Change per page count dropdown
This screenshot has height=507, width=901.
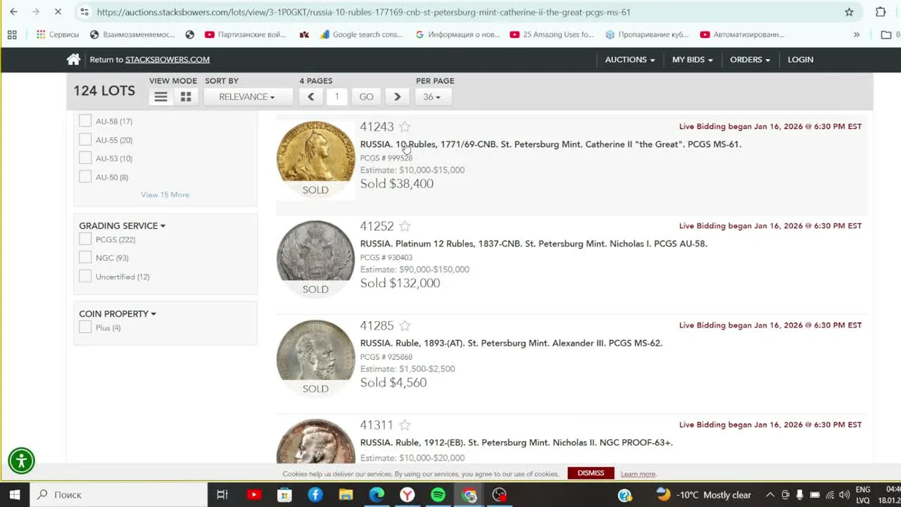coord(431,97)
